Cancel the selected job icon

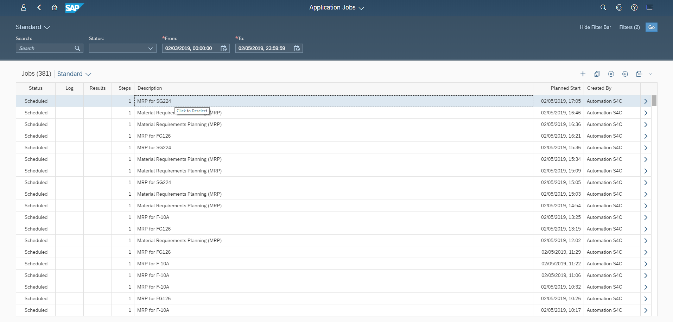click(x=611, y=74)
